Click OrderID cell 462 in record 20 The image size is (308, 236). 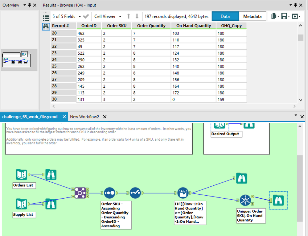coord(89,33)
